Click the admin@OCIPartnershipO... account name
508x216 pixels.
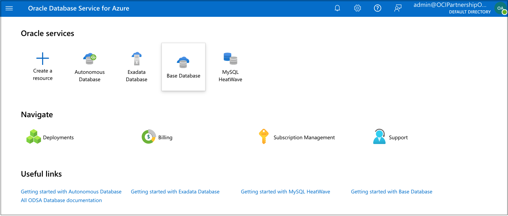pyautogui.click(x=450, y=5)
